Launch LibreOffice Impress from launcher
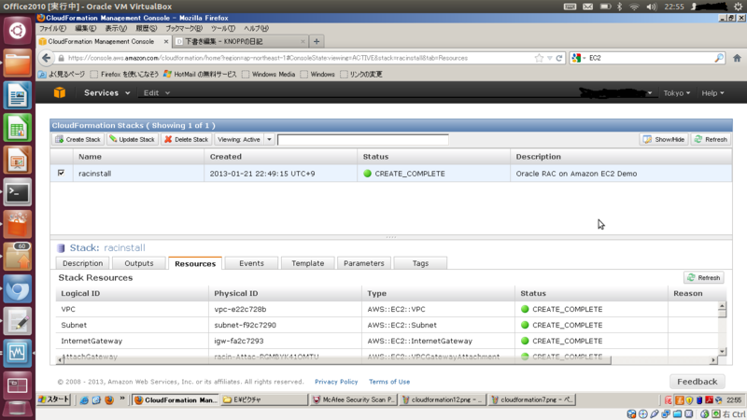Viewport: 747px width, 420px height. click(x=18, y=160)
